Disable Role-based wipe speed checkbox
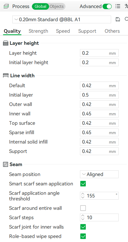The width and height of the screenshot is (128, 242). tap(83, 236)
